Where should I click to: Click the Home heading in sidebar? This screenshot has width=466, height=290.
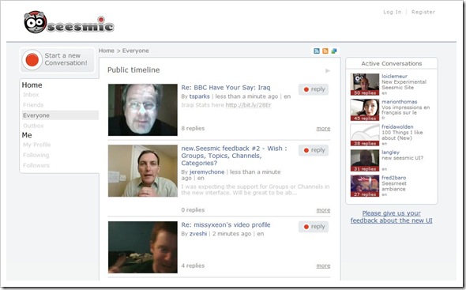point(32,85)
